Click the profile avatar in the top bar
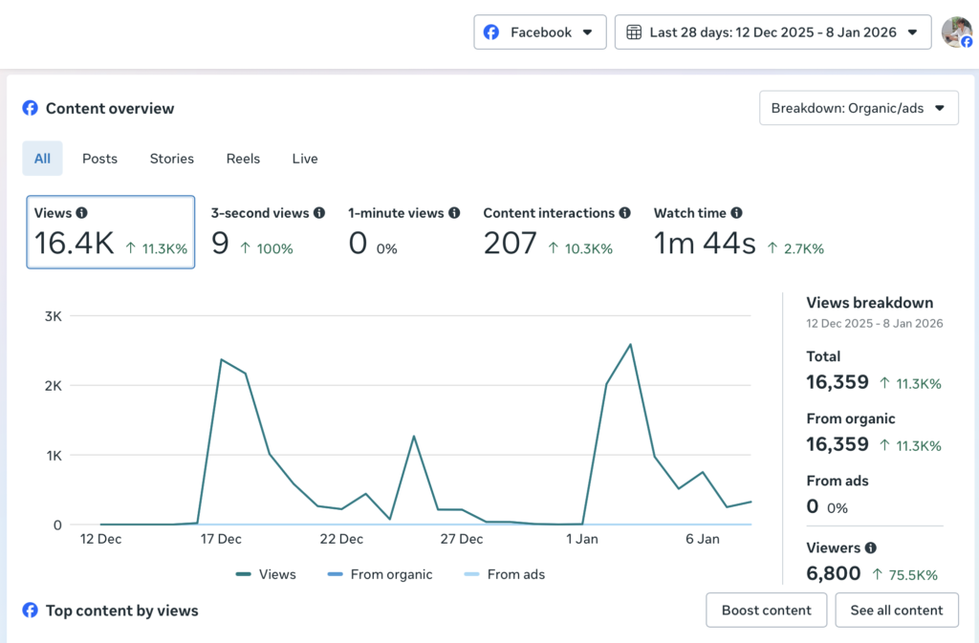 (955, 32)
